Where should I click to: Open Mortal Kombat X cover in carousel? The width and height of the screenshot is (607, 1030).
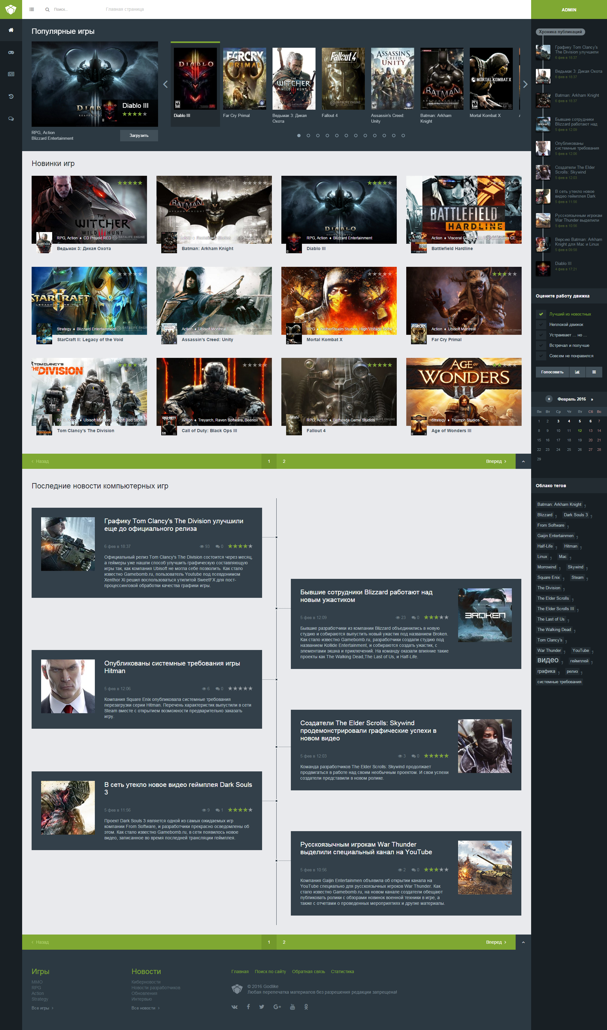pos(491,78)
